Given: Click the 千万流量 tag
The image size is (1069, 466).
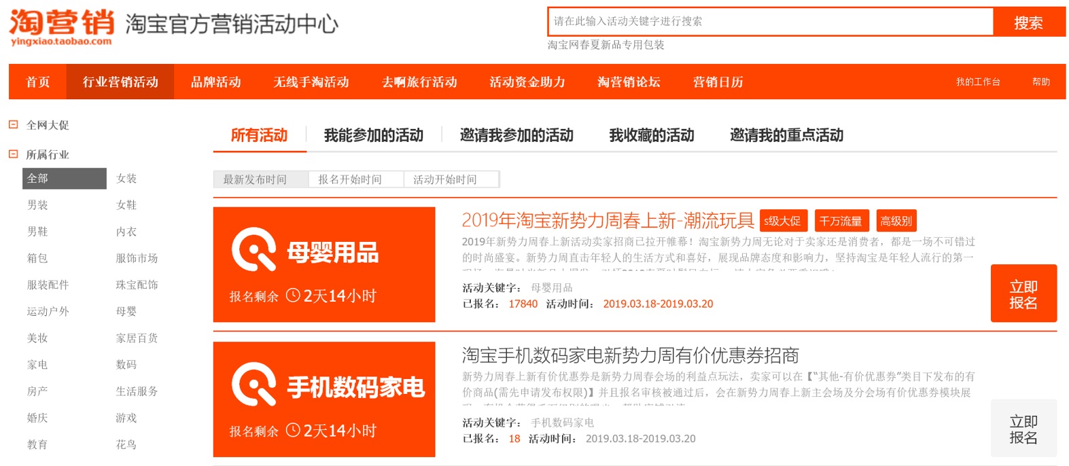Looking at the screenshot, I should [x=841, y=221].
